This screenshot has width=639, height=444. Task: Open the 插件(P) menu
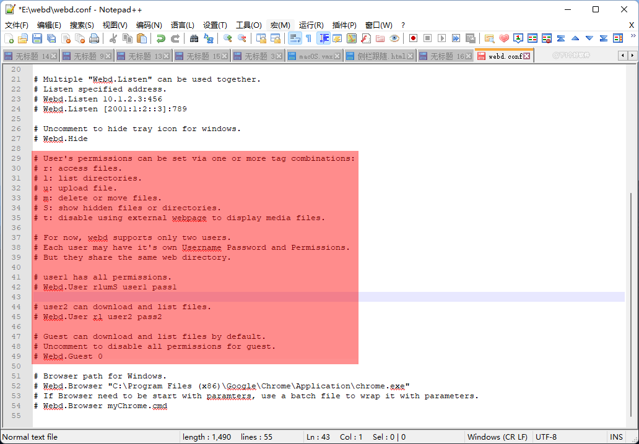click(x=344, y=25)
